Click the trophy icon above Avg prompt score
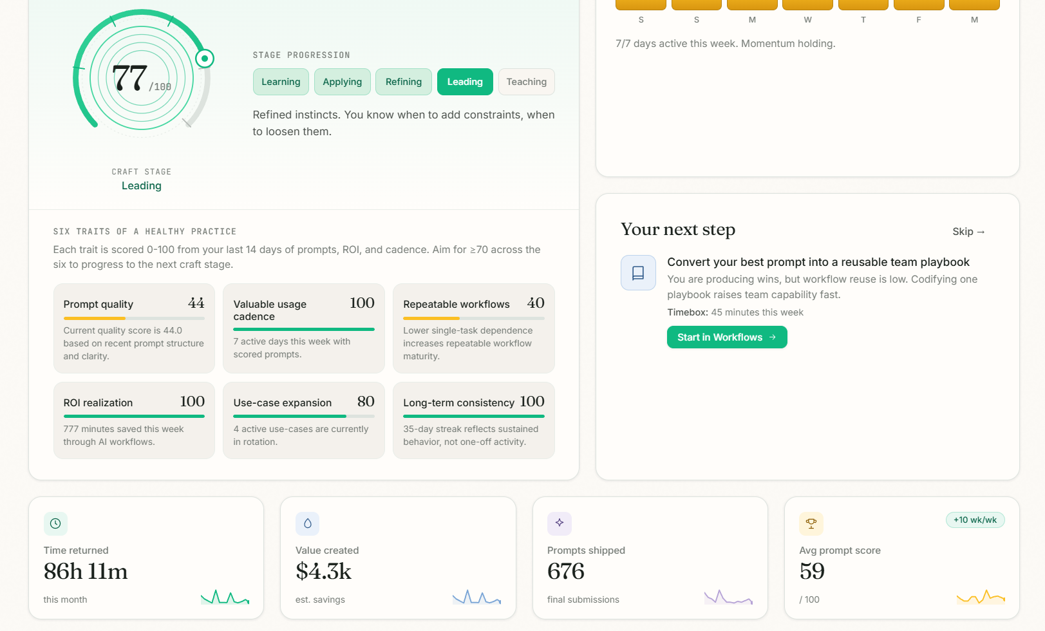Screen dimensions: 1045x631 pyautogui.click(x=811, y=523)
